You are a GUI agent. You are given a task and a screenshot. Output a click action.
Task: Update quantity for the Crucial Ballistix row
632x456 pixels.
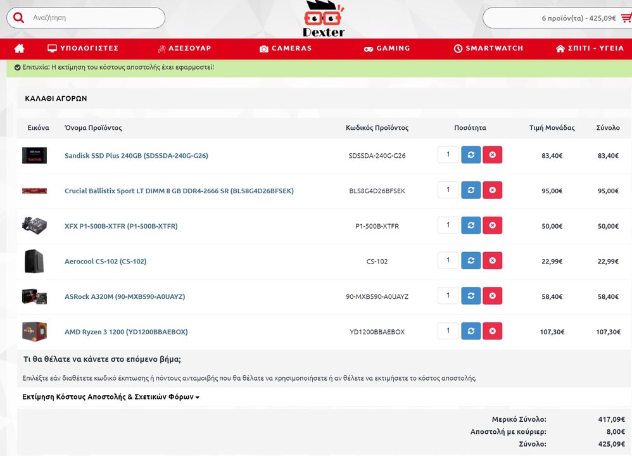(471, 190)
